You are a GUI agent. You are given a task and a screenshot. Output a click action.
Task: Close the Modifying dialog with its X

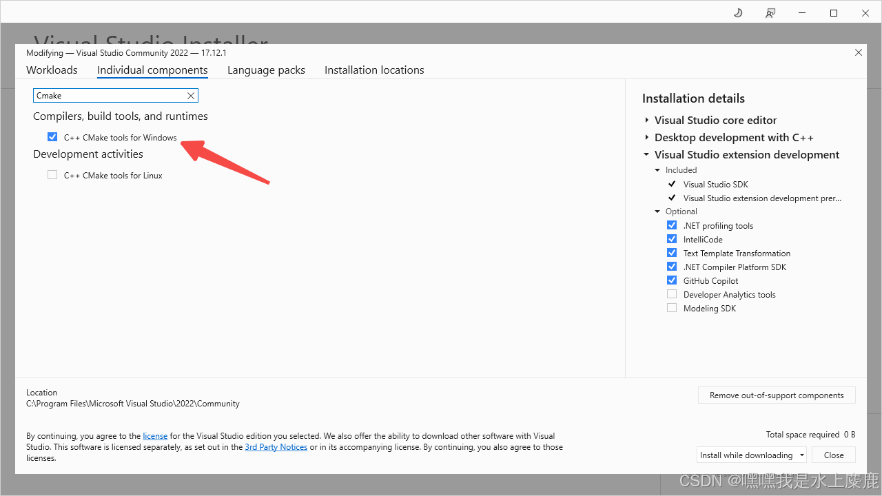pyautogui.click(x=859, y=52)
